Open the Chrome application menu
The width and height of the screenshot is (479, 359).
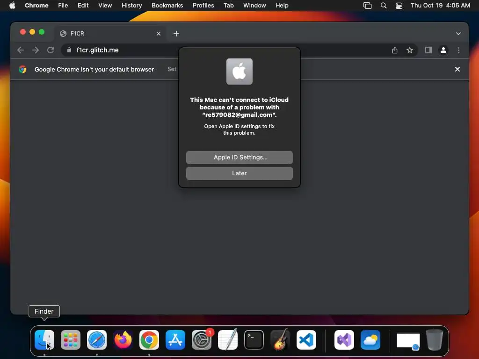(x=36, y=6)
